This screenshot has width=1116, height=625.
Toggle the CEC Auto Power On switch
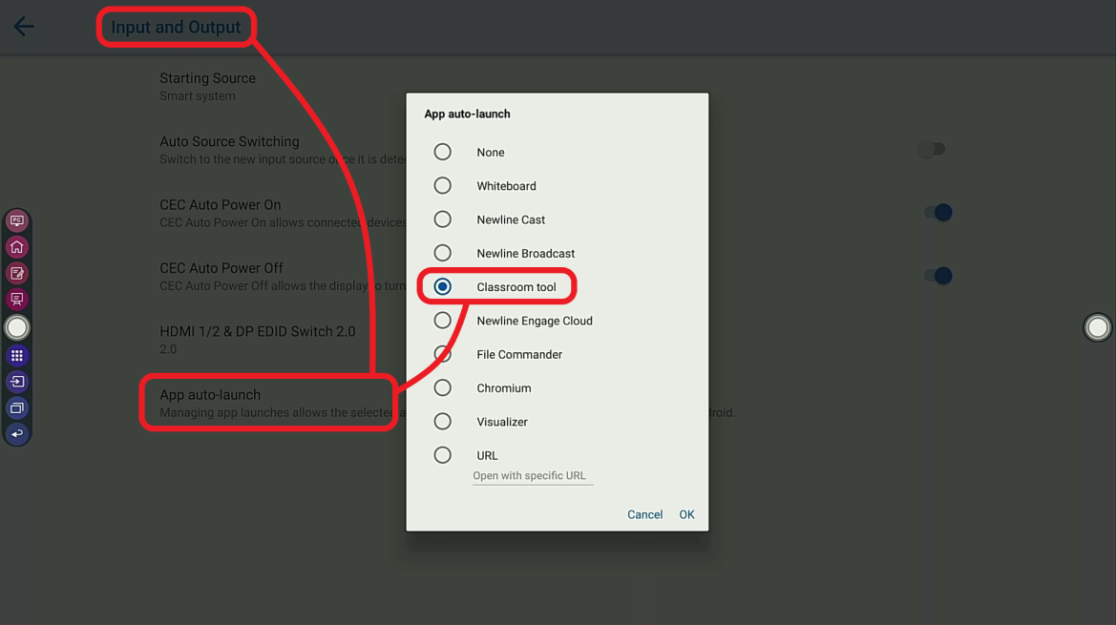tap(937, 213)
